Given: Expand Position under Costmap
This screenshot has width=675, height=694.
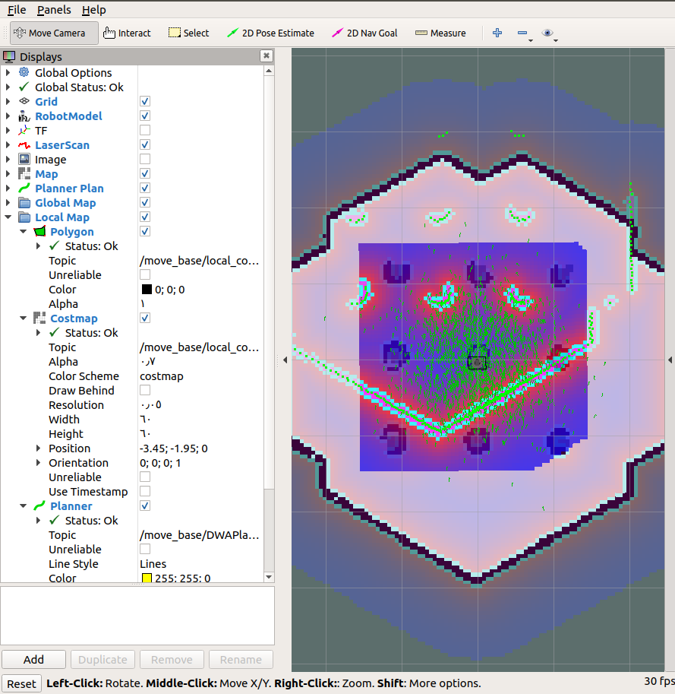Looking at the screenshot, I should click(x=38, y=448).
